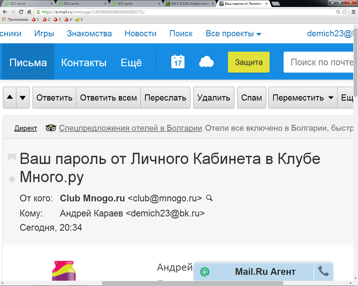Switch to the KAI 1-0 ESB tab
This screenshot has width=358, height=286.
190,4
